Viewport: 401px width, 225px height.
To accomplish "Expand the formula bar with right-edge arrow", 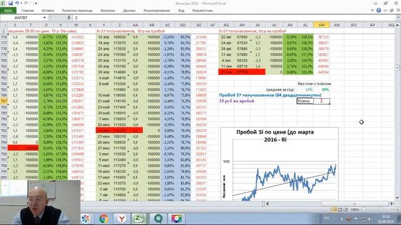I will point(398,17).
